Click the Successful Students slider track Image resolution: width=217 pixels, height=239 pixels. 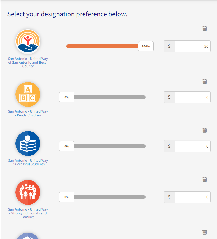[110, 146]
